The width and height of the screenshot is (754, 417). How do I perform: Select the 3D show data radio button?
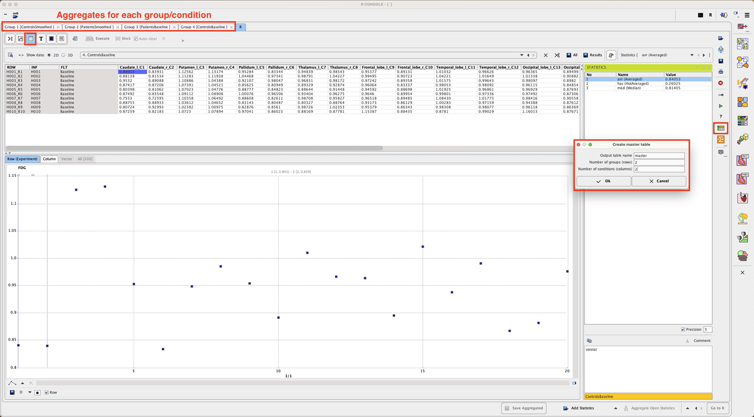pyautogui.click(x=63, y=55)
